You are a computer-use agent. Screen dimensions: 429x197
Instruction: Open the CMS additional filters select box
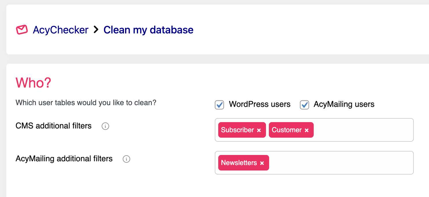click(x=314, y=130)
